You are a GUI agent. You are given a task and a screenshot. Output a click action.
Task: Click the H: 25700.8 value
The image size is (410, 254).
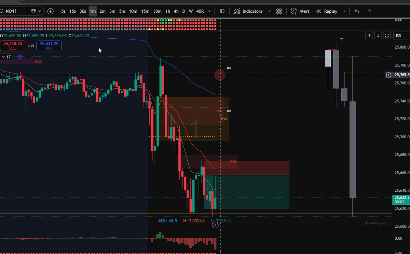tap(194, 221)
